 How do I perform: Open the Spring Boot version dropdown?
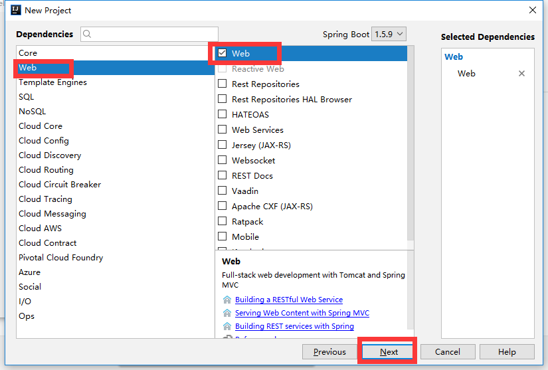tap(389, 34)
